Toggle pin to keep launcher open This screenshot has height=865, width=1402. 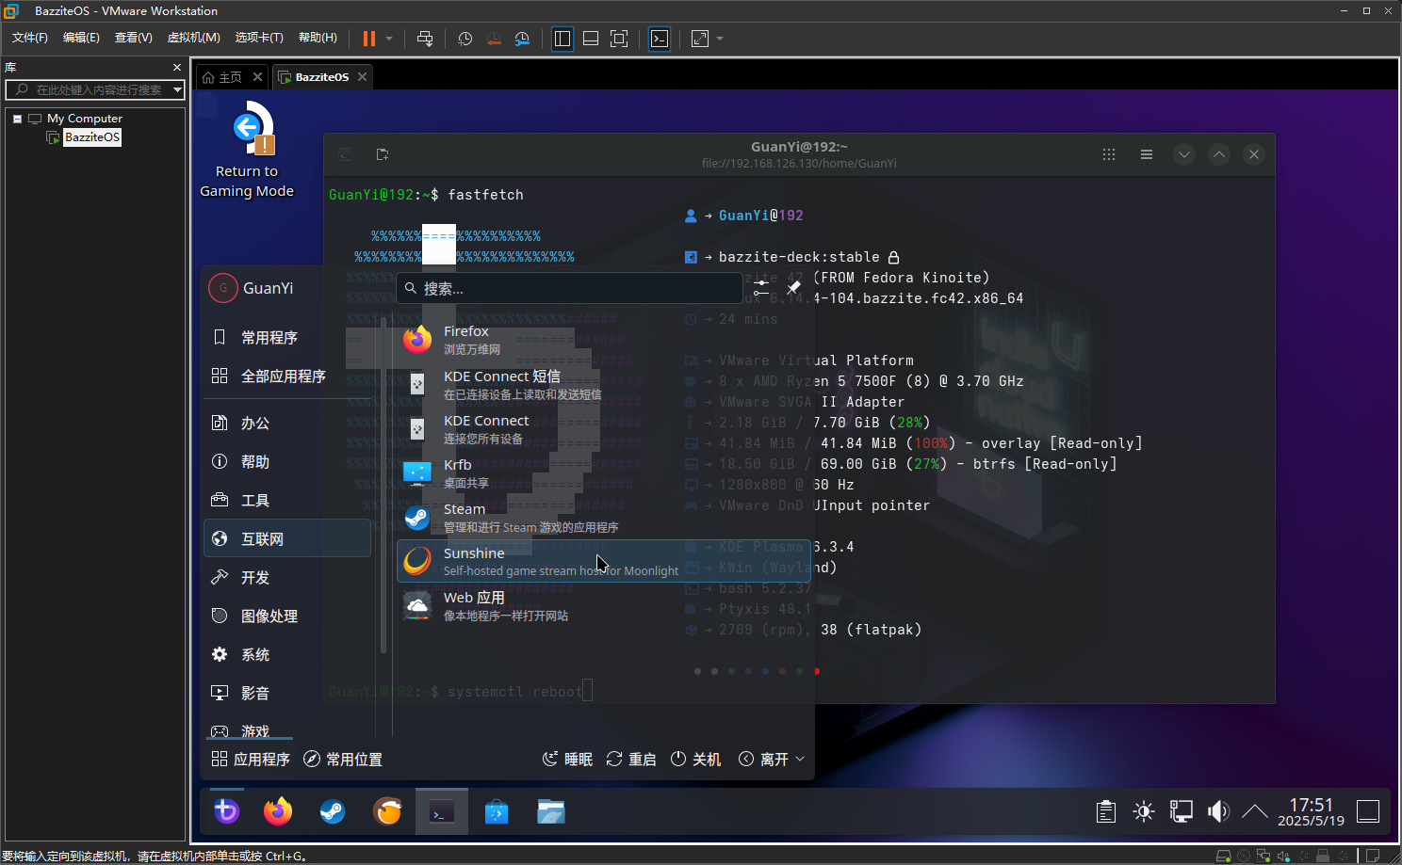(x=793, y=287)
